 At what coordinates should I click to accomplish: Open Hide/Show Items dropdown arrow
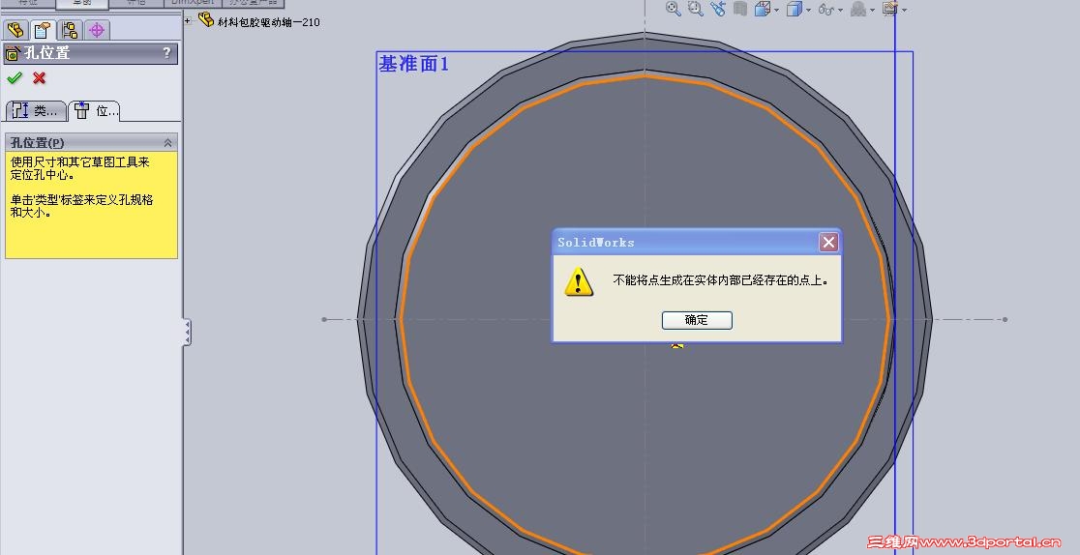[x=840, y=10]
